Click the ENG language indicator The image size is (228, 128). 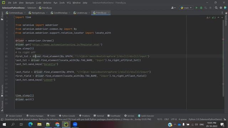(202, 124)
